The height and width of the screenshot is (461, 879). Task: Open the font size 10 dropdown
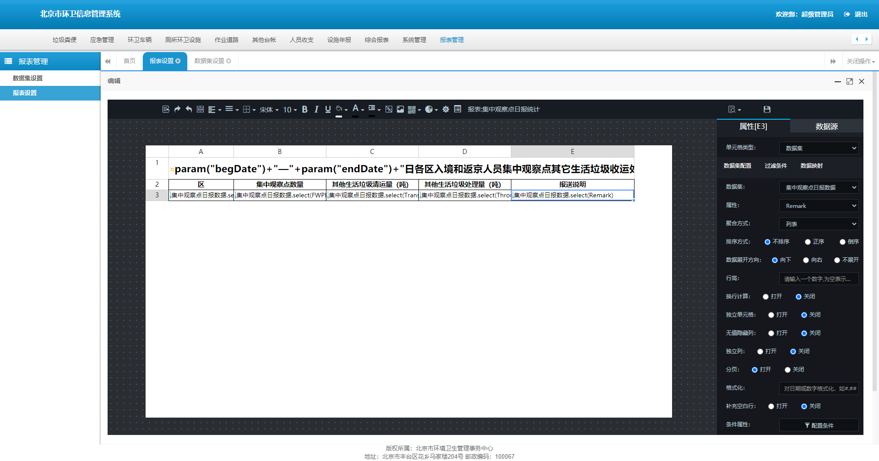pos(290,110)
